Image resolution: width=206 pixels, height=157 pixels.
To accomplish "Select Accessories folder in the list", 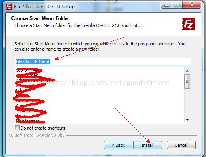I will pyautogui.click(x=27, y=75).
